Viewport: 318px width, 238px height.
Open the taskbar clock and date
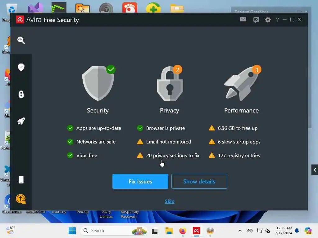click(x=284, y=231)
